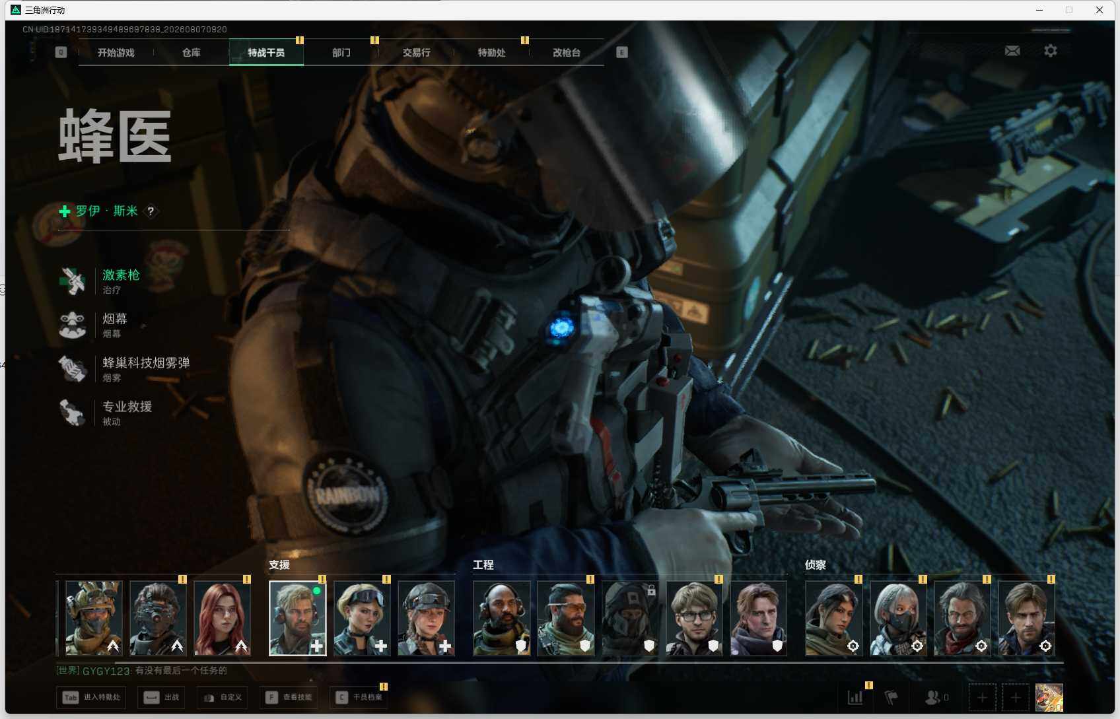Click the 专业救援 skill name text

coord(127,406)
